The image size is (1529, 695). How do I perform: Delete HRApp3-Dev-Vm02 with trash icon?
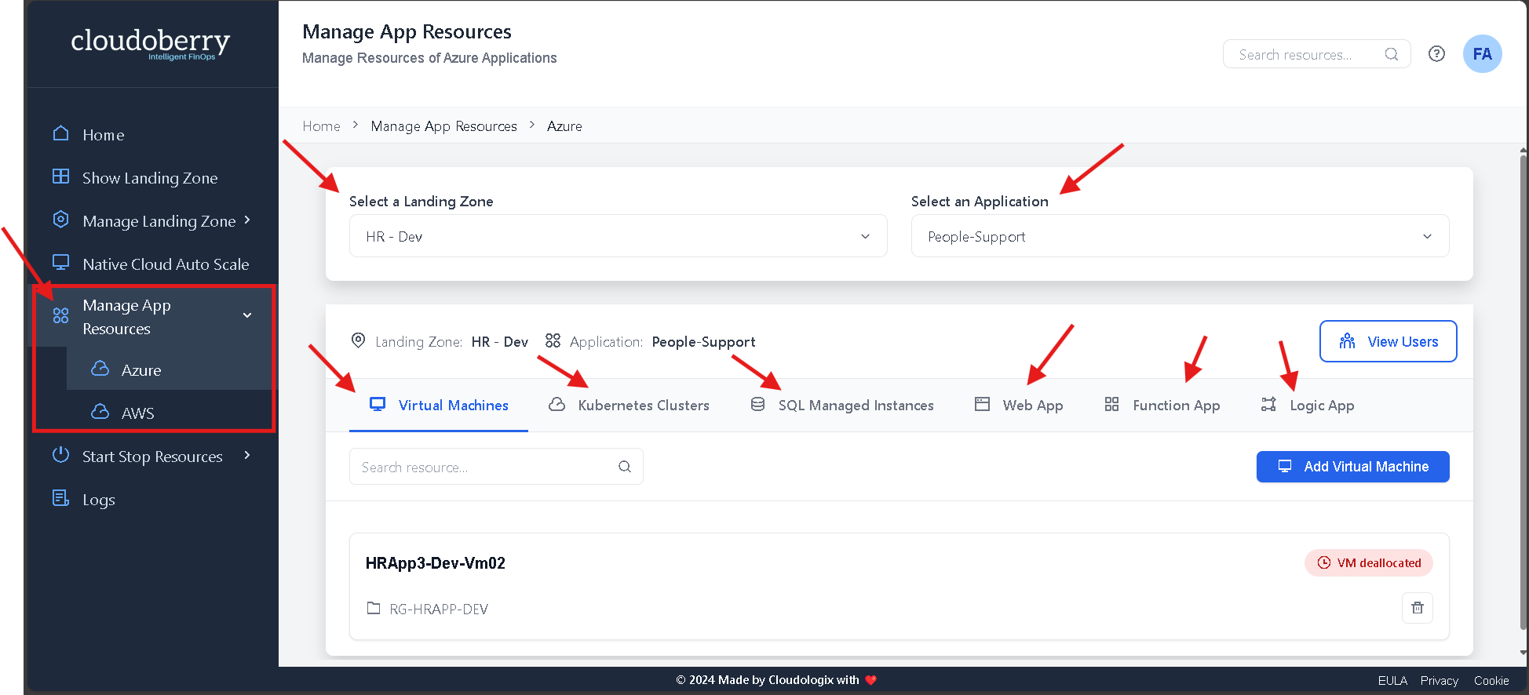pyautogui.click(x=1418, y=608)
